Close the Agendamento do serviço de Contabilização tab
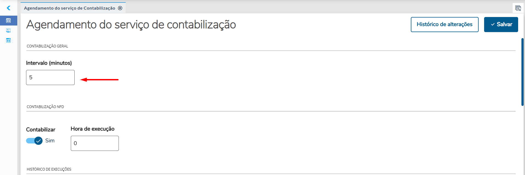The height and width of the screenshot is (175, 525). (x=120, y=8)
